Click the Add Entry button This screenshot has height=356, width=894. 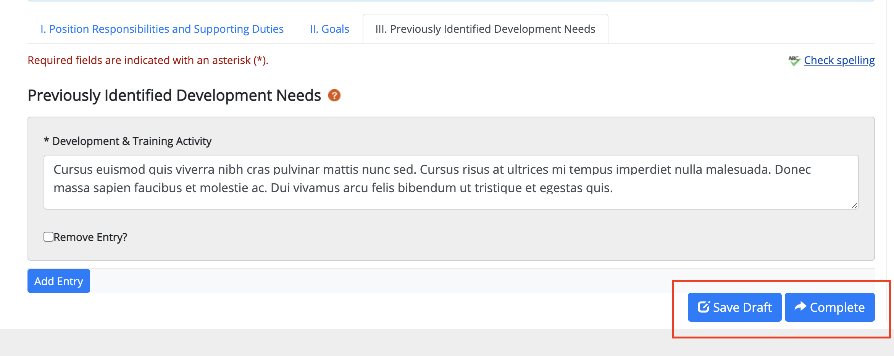[59, 281]
